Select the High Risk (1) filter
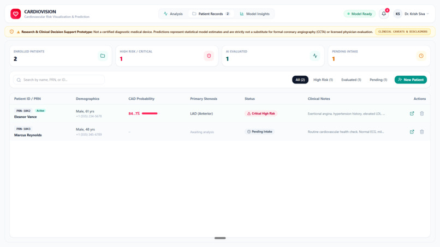This screenshot has width=440, height=247. click(x=323, y=80)
